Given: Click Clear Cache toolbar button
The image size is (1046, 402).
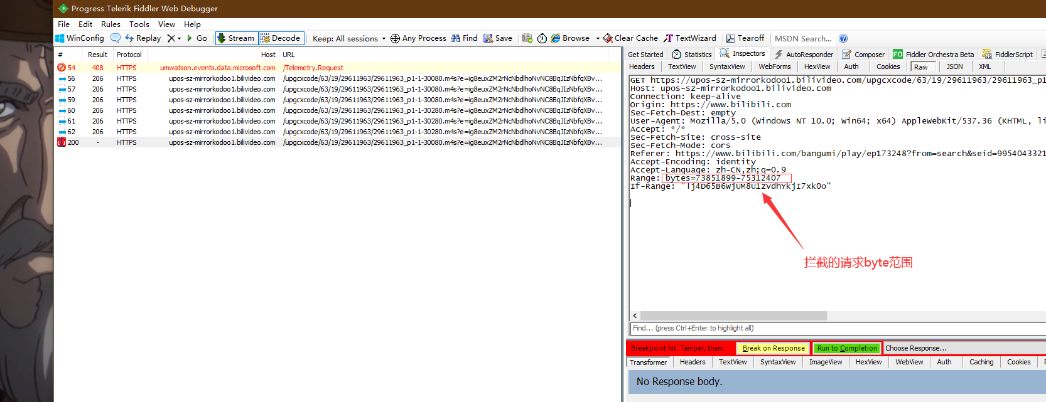Looking at the screenshot, I should (x=630, y=38).
